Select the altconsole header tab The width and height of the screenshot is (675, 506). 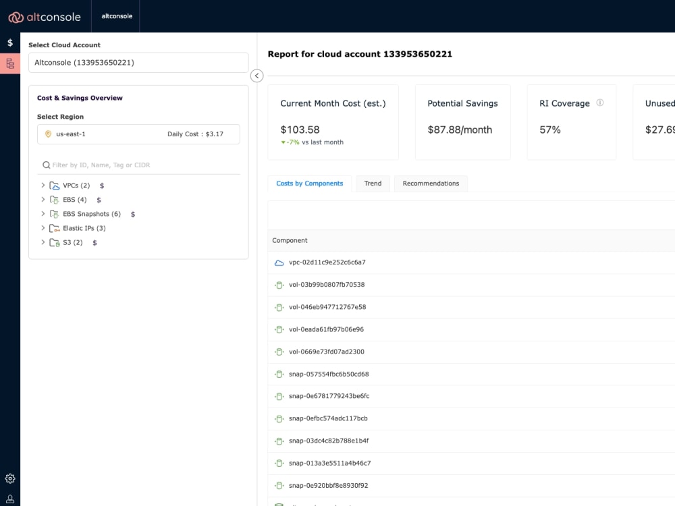pos(117,16)
